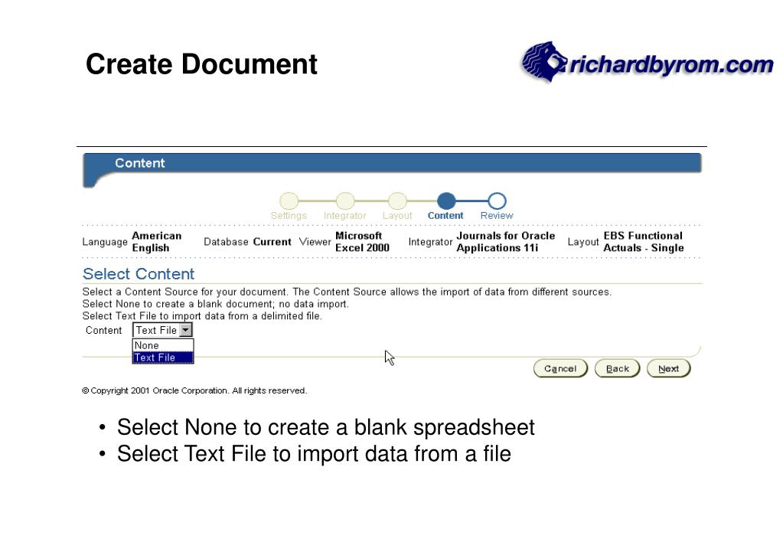The width and height of the screenshot is (783, 542).
Task: Click the filled Content step circle
Action: 446,201
